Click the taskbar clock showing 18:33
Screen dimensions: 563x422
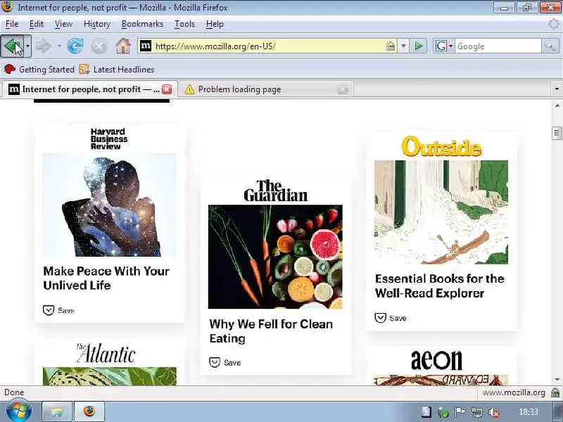coord(529,412)
